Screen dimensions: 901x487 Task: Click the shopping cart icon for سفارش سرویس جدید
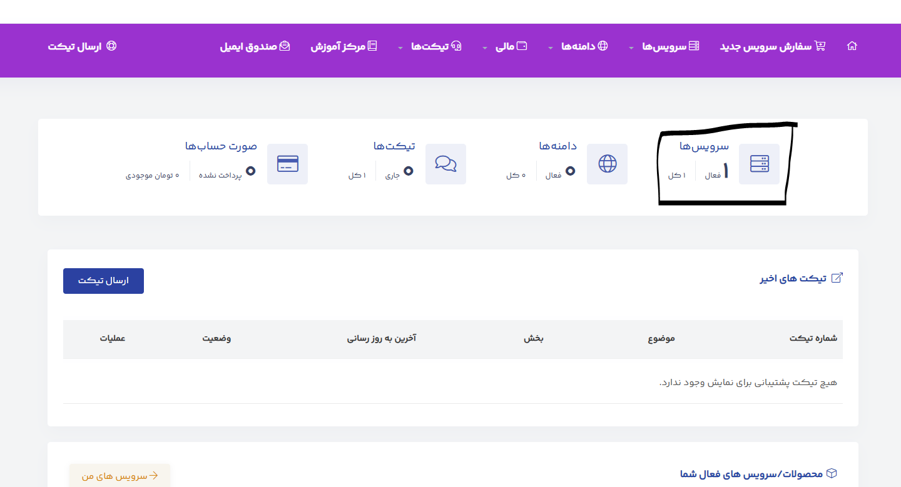click(x=820, y=46)
